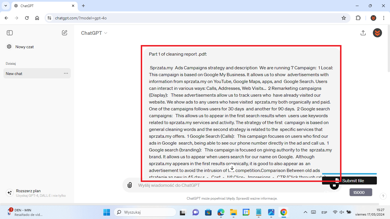The width and height of the screenshot is (390, 219).
Task: Open the browser home page
Action: click(x=37, y=18)
